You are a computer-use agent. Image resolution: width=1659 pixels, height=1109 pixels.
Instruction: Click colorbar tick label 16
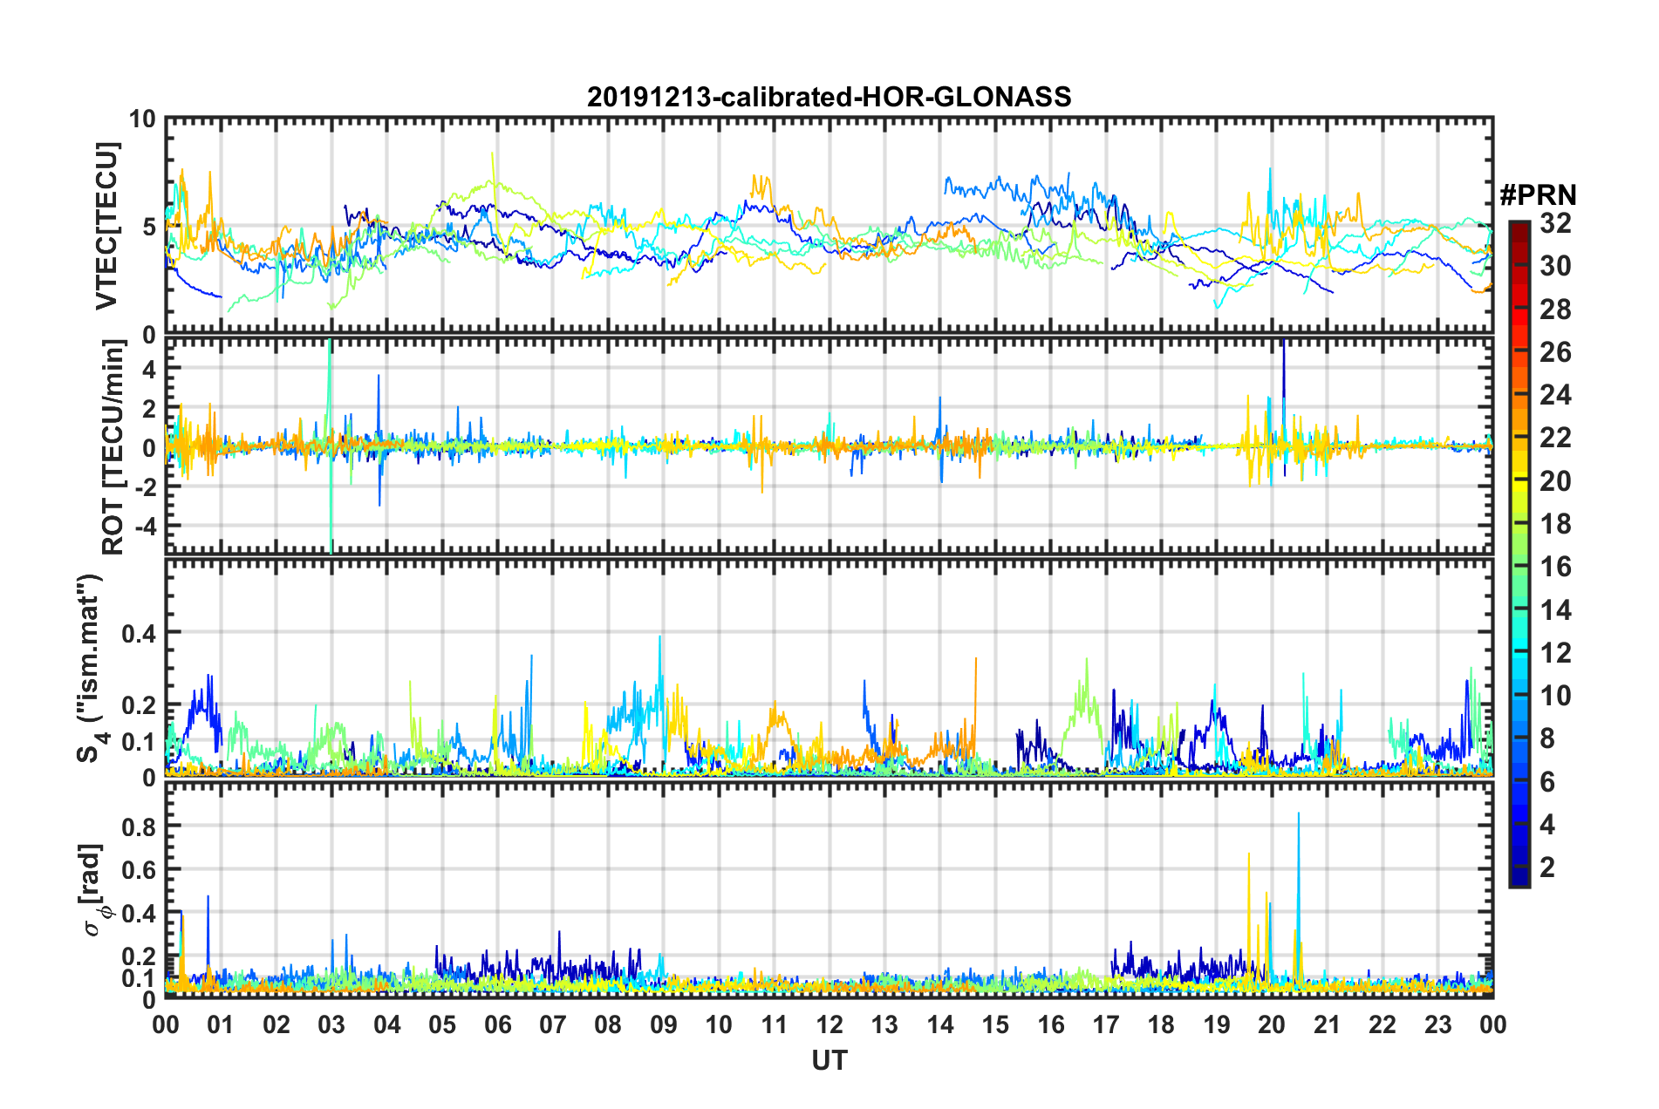click(x=1555, y=567)
